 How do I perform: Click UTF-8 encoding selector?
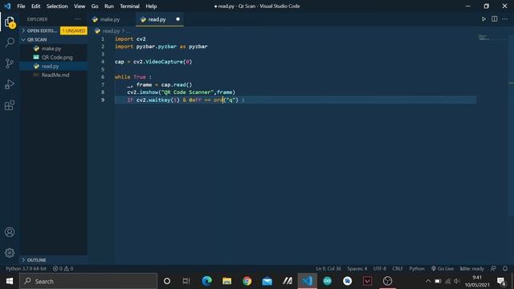tap(380, 268)
